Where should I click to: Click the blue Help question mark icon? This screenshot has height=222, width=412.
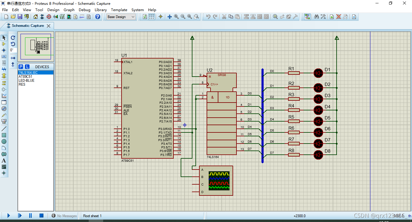(x=98, y=17)
